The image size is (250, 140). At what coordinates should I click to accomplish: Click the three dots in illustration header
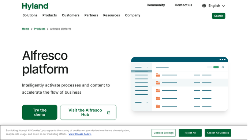(223, 59)
